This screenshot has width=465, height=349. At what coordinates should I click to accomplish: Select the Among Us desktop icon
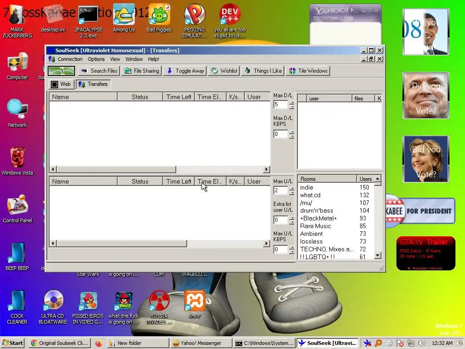tap(124, 18)
